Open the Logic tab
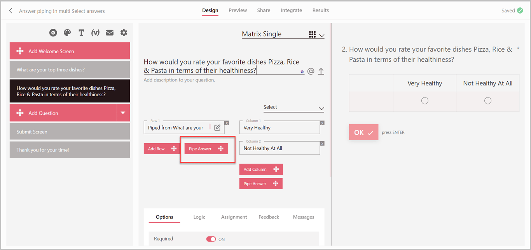This screenshot has height=250, width=531. [199, 217]
